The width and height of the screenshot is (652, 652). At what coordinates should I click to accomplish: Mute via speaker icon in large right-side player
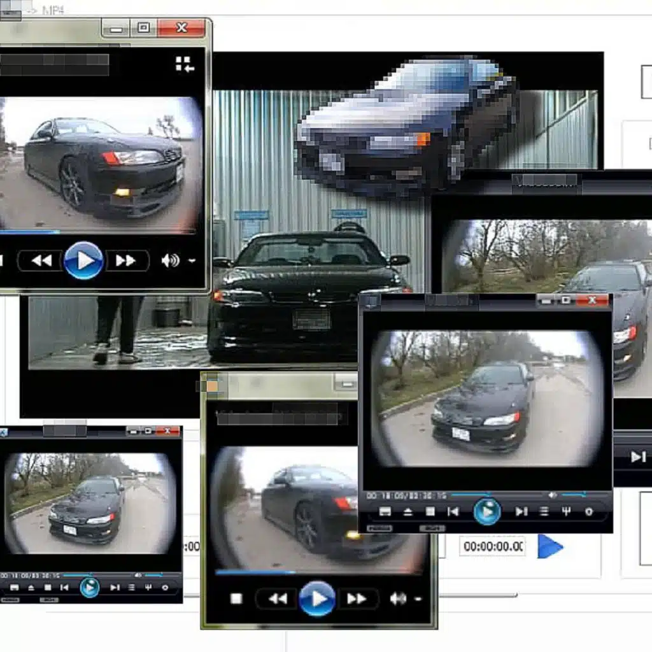pos(552,495)
